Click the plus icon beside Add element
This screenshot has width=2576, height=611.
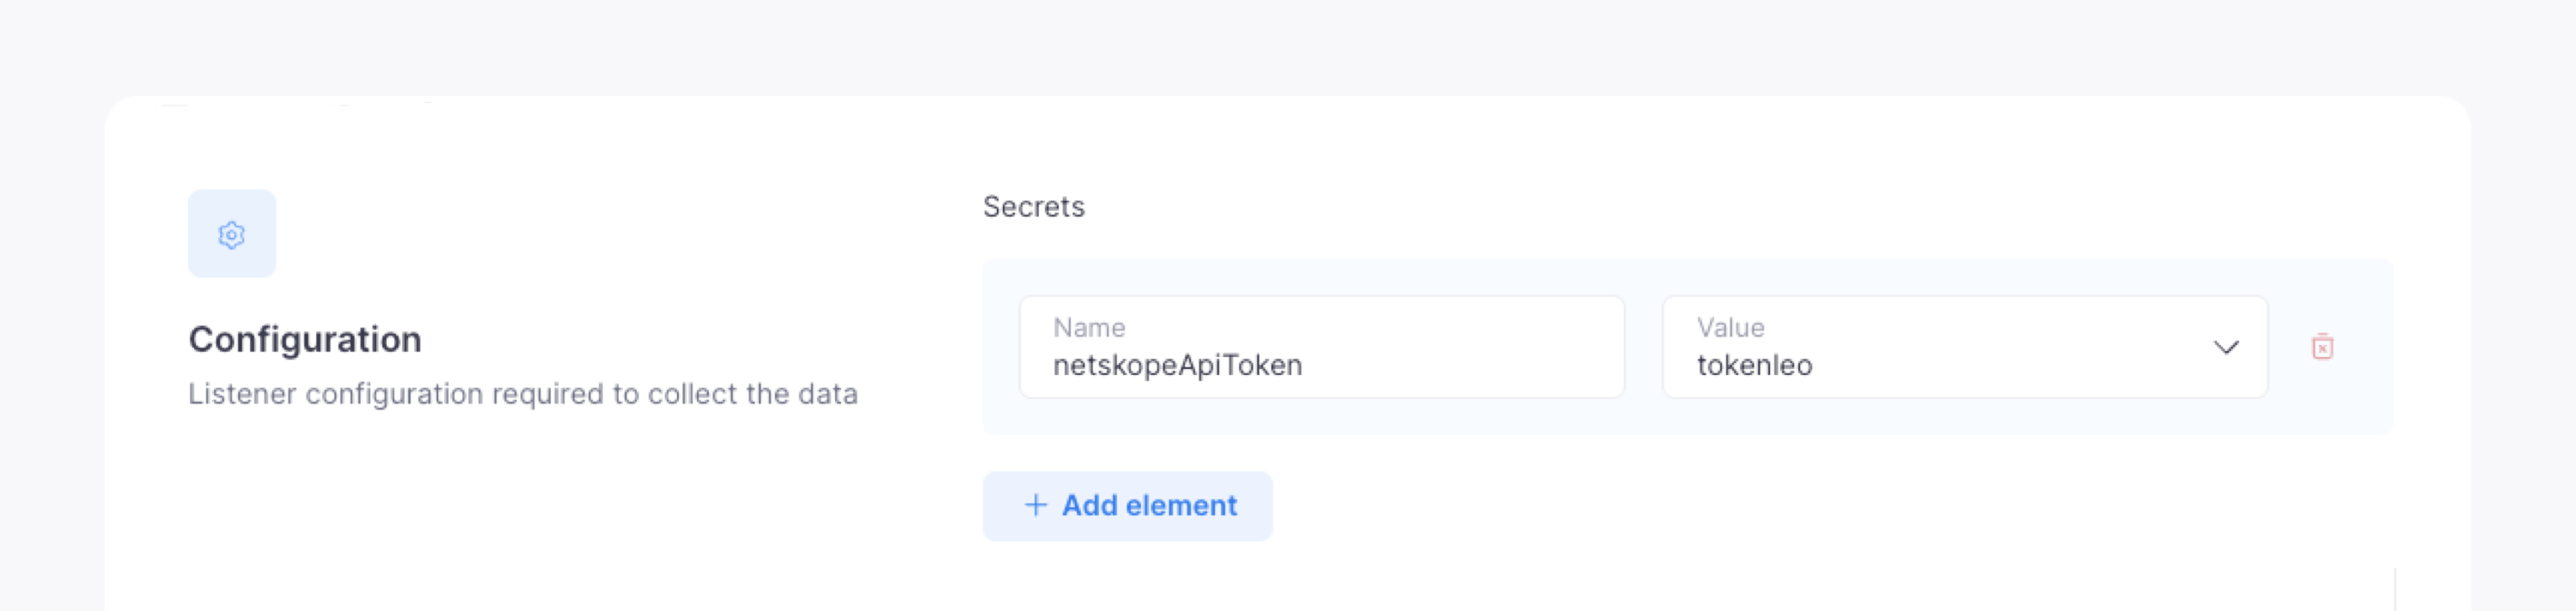pos(1035,505)
